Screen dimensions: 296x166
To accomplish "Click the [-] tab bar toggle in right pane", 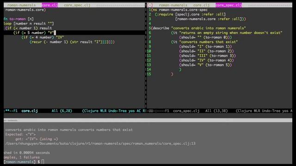I will click(x=150, y=5).
